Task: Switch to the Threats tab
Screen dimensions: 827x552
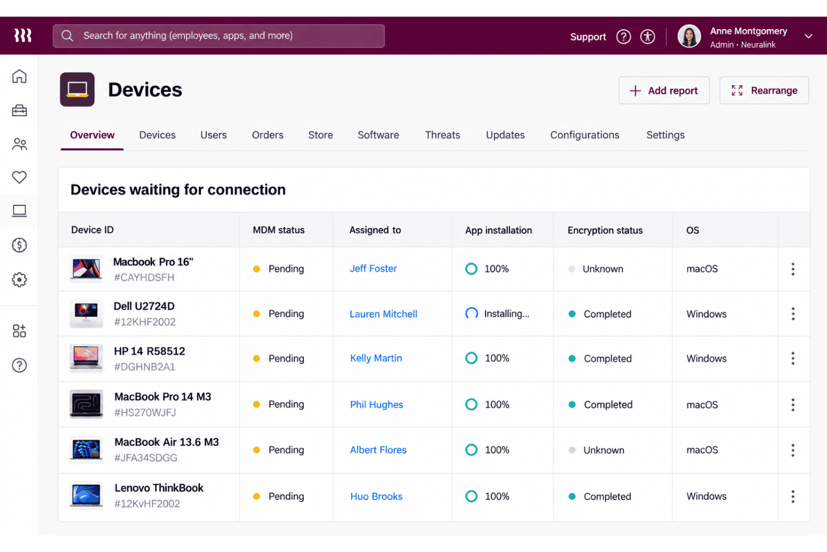Action: [443, 135]
